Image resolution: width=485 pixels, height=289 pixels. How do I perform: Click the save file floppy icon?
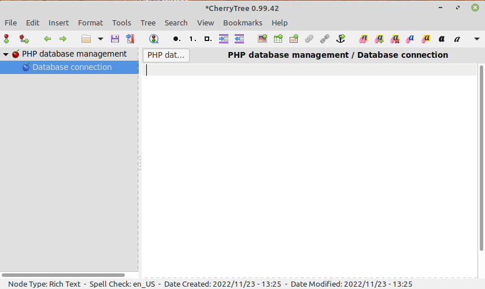click(114, 39)
